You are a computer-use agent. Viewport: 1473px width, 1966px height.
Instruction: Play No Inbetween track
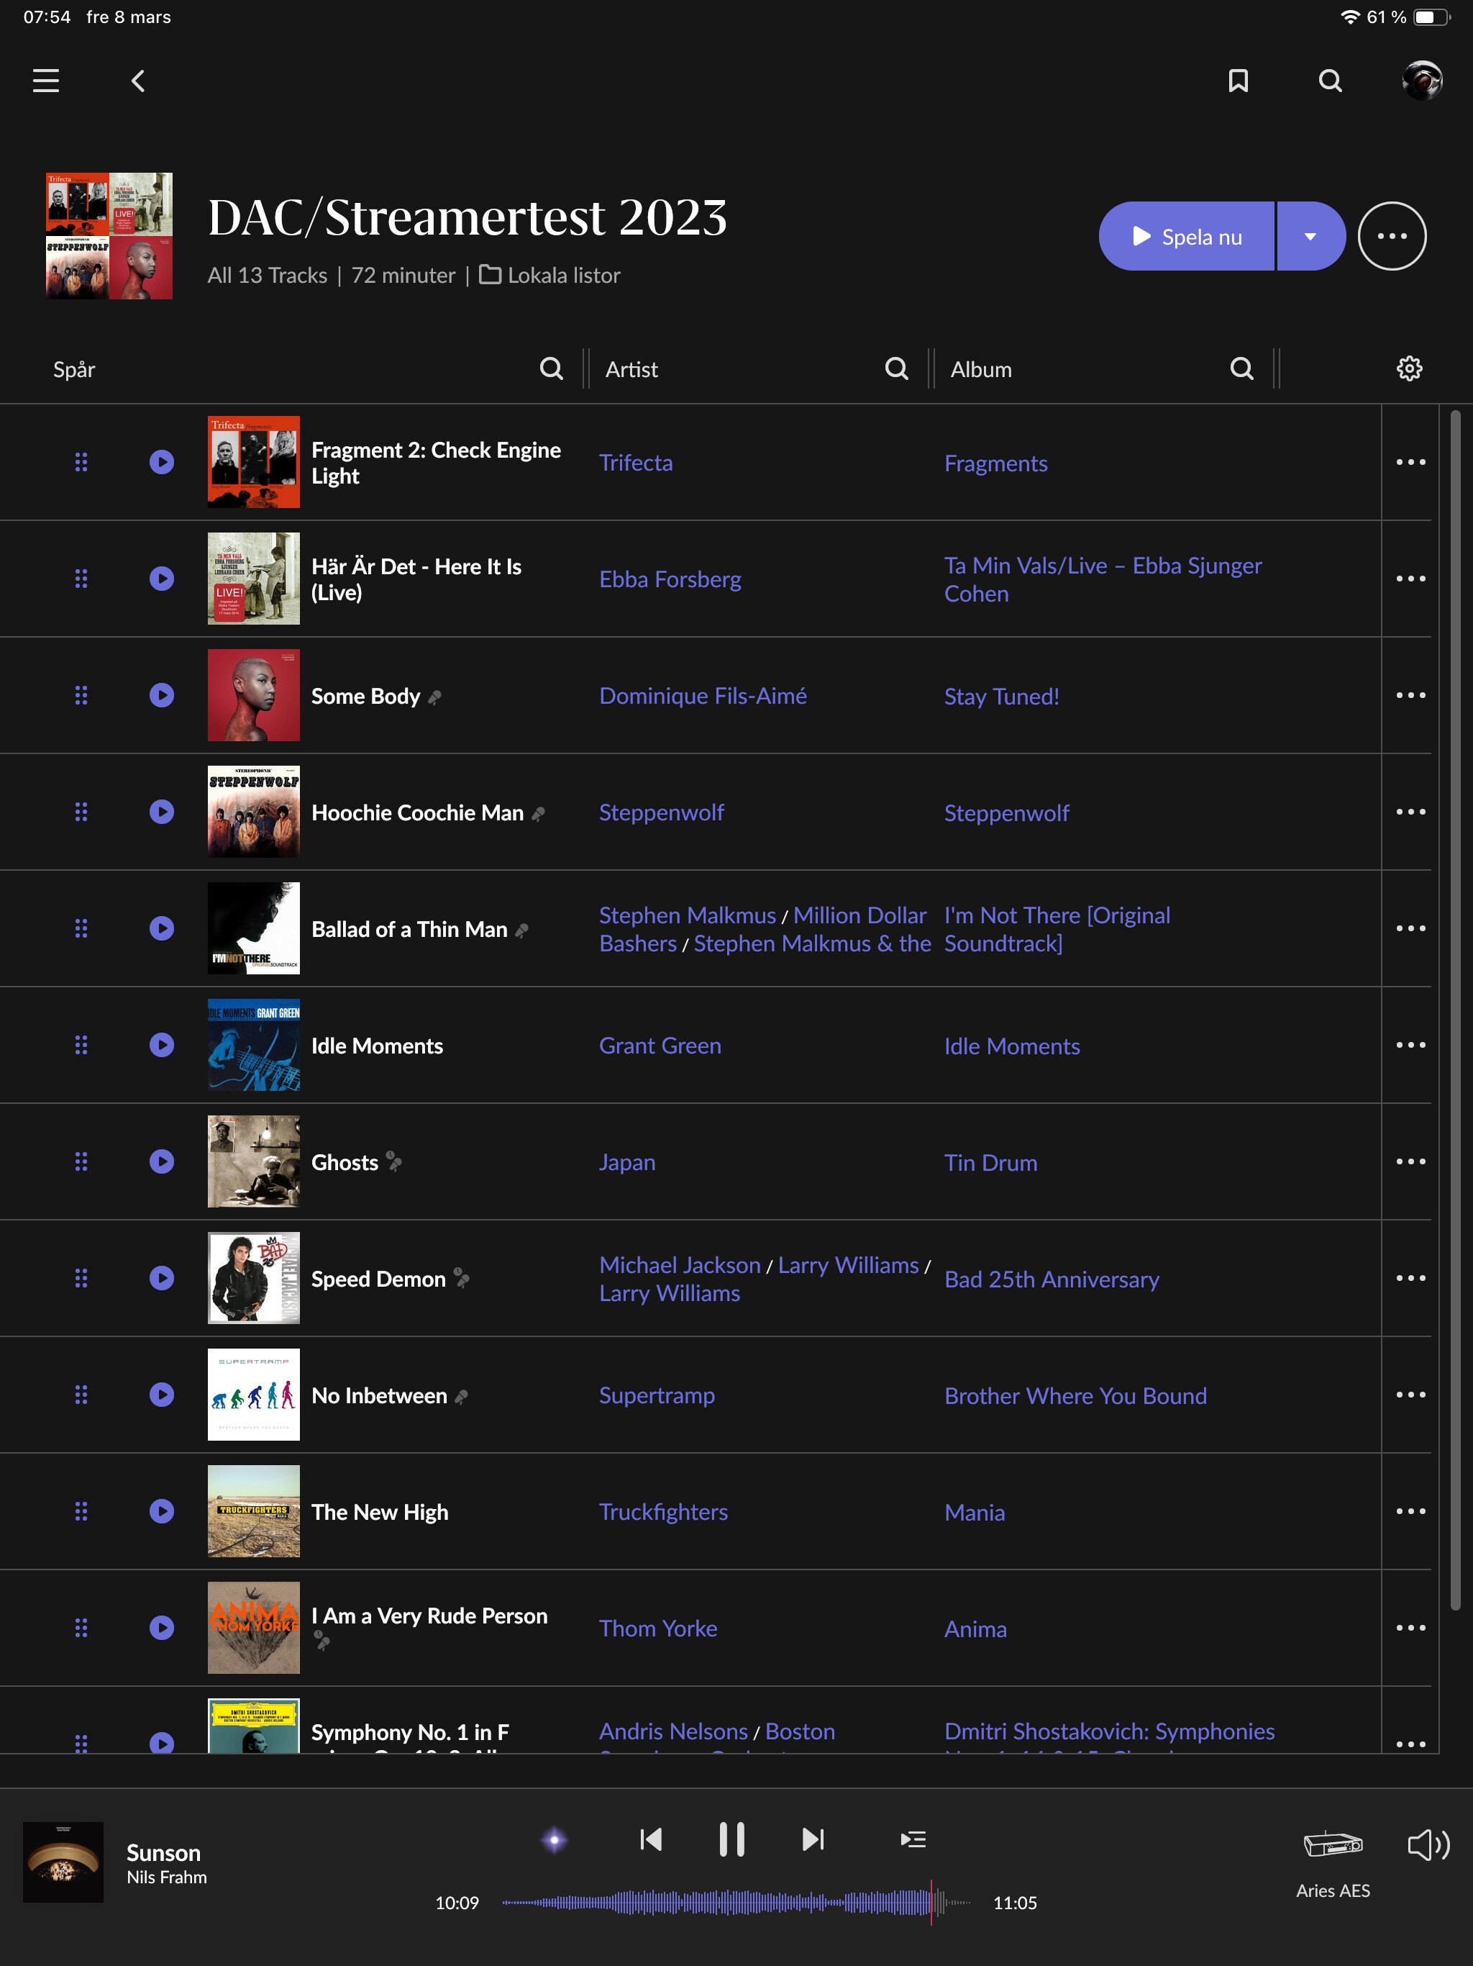[162, 1395]
